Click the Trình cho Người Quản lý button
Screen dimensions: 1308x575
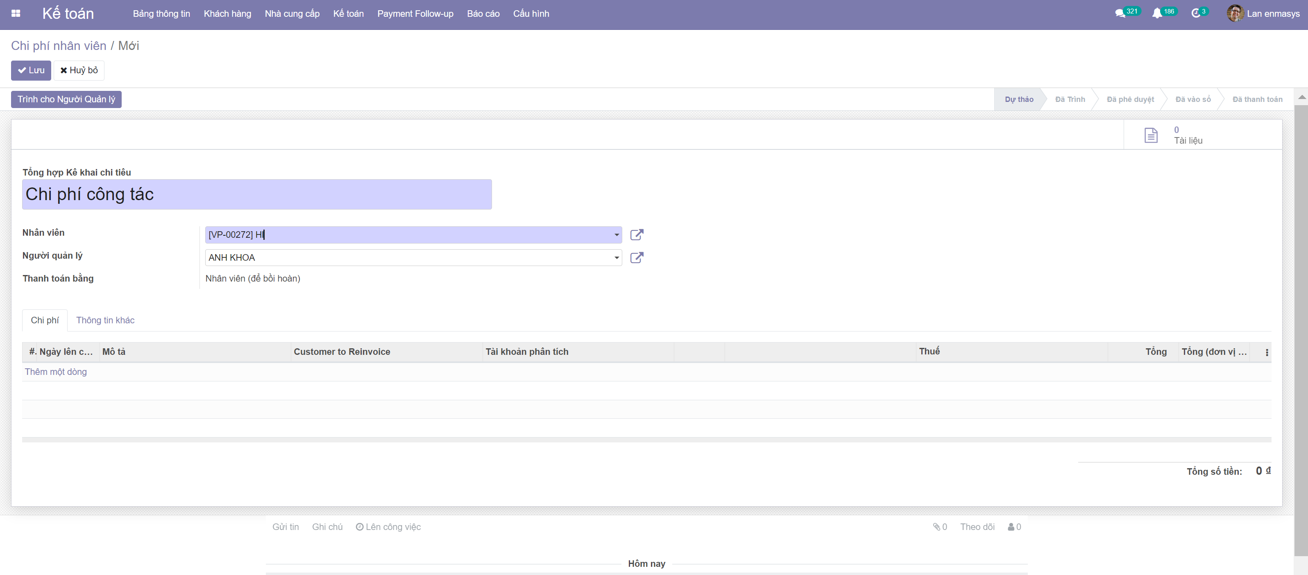66,99
